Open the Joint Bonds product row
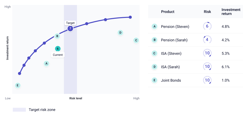This screenshot has height=116, width=243. click(x=195, y=80)
